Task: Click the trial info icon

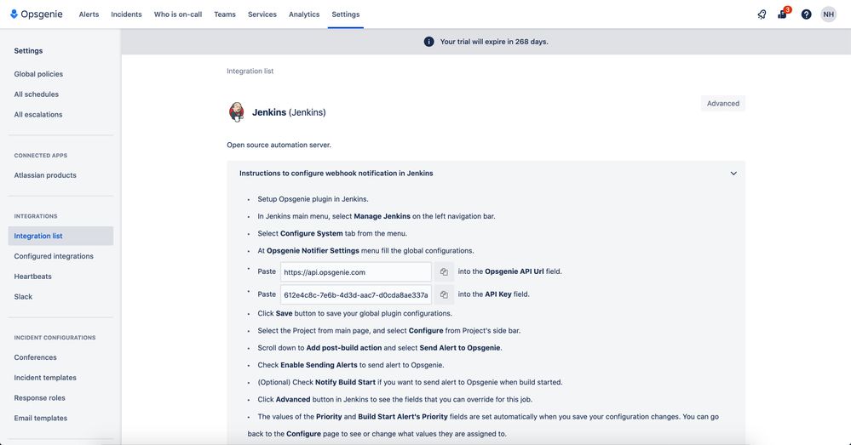Action: [x=428, y=42]
